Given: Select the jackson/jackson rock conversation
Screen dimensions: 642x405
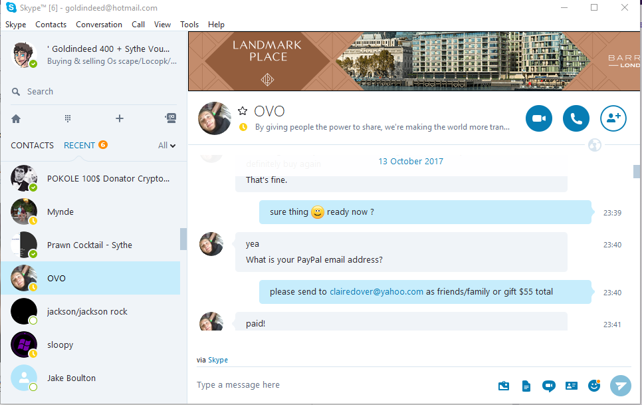Looking at the screenshot, I should point(90,311).
